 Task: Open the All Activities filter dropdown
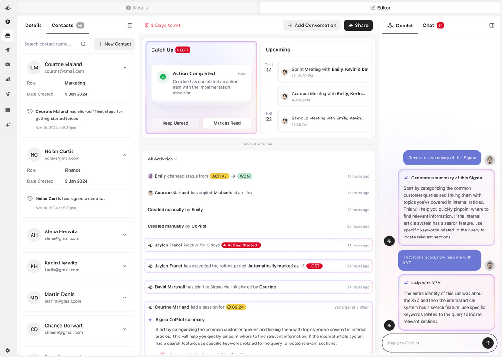[x=162, y=159]
